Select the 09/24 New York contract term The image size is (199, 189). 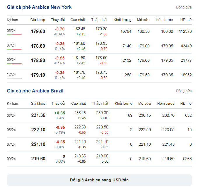tap(11, 60)
